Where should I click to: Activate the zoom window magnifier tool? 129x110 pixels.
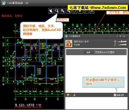click(x=57, y=10)
